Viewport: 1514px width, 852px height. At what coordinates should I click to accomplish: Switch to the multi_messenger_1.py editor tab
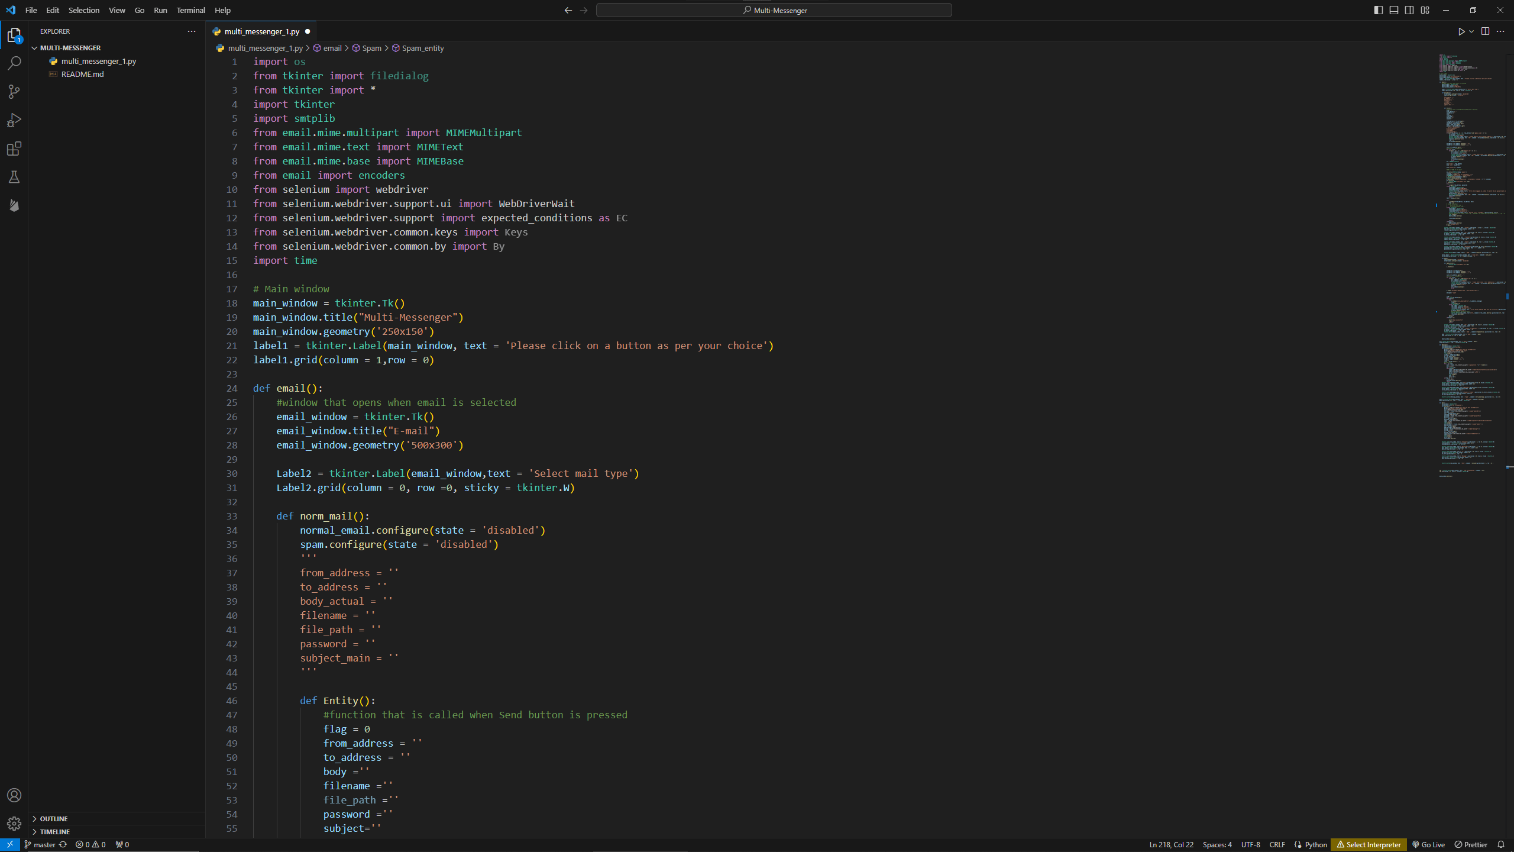click(261, 31)
